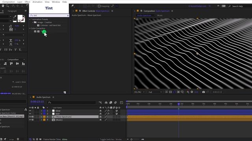
Task: Enable Motion Blur for the composition
Action: (115, 103)
